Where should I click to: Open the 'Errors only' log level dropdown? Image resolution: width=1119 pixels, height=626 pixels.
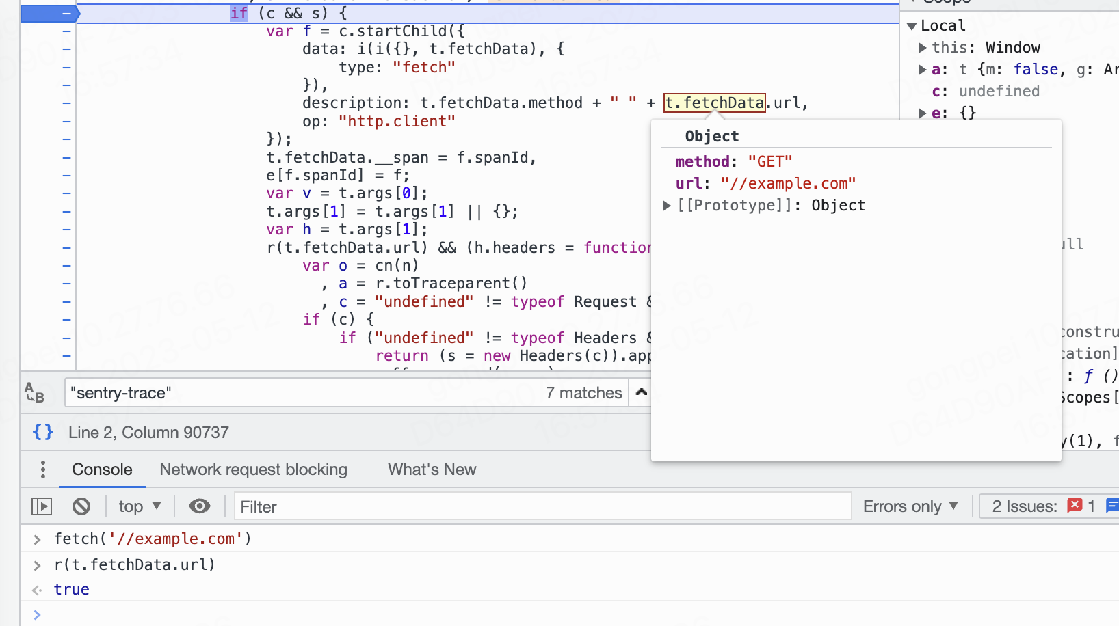tap(910, 506)
